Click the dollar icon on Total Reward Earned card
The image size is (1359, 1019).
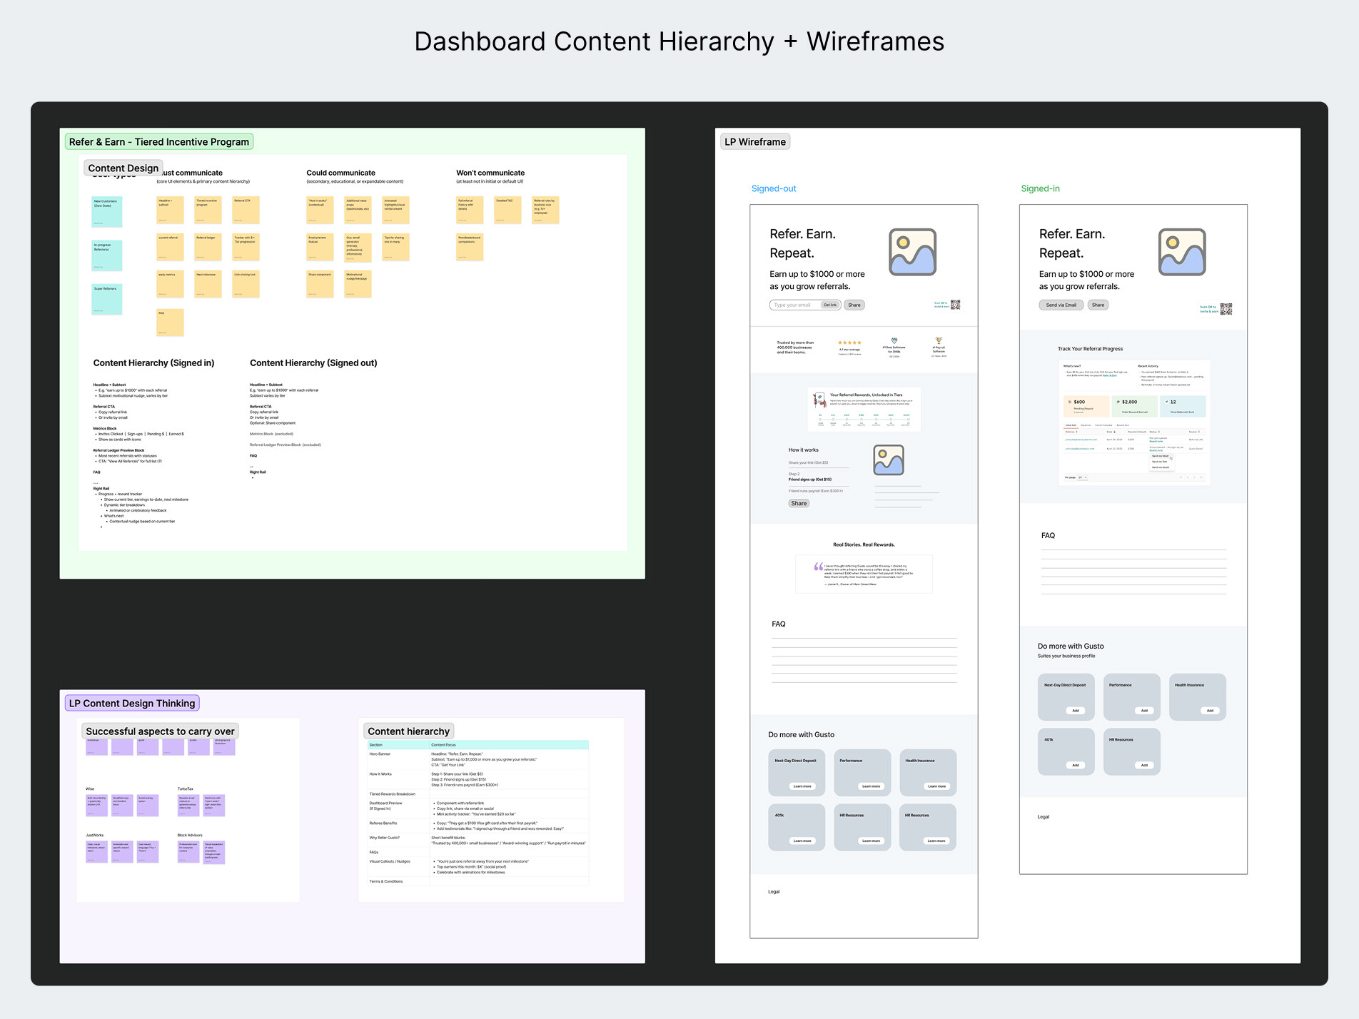tap(1118, 402)
